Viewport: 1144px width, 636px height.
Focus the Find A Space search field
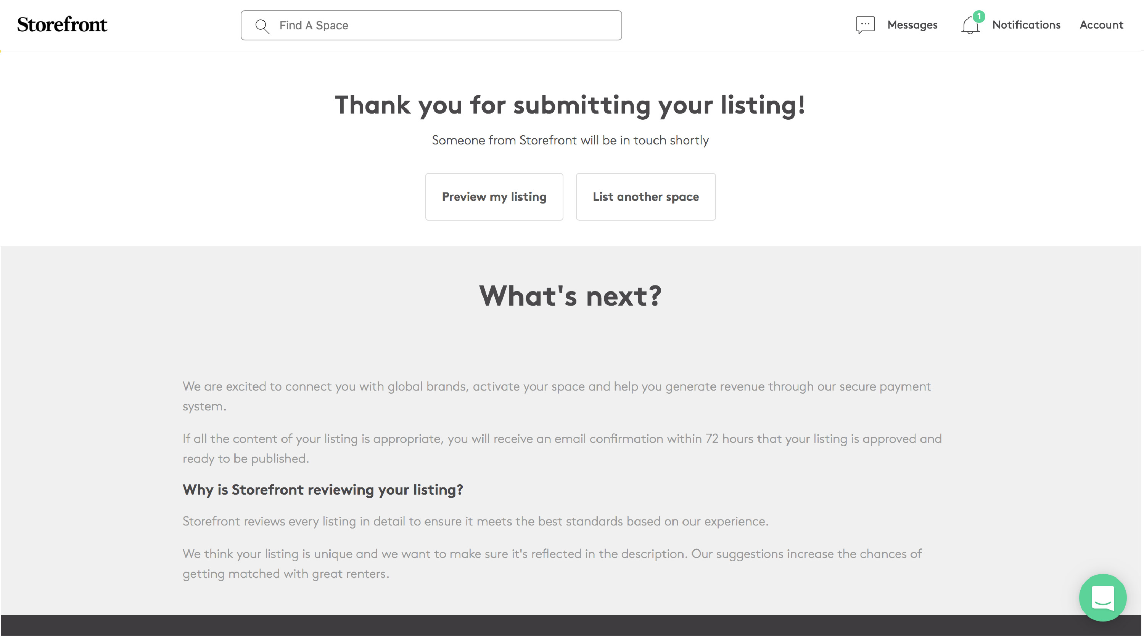click(444, 26)
